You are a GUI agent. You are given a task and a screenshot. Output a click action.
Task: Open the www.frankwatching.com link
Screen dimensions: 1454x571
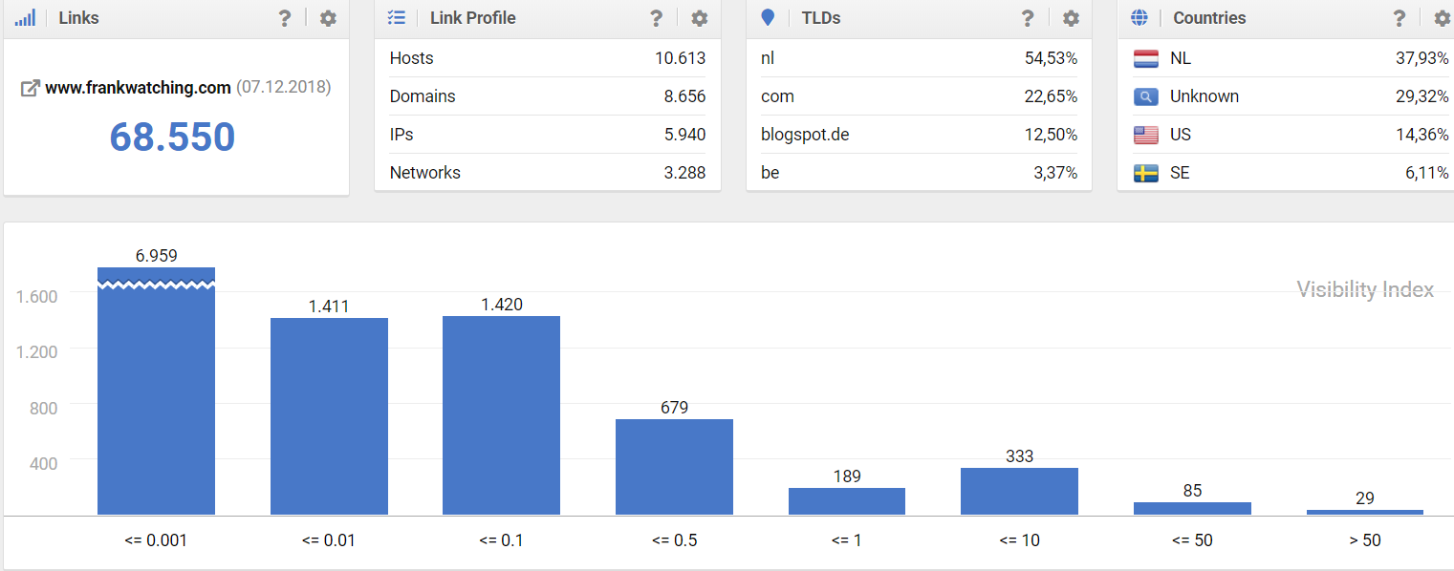[139, 88]
